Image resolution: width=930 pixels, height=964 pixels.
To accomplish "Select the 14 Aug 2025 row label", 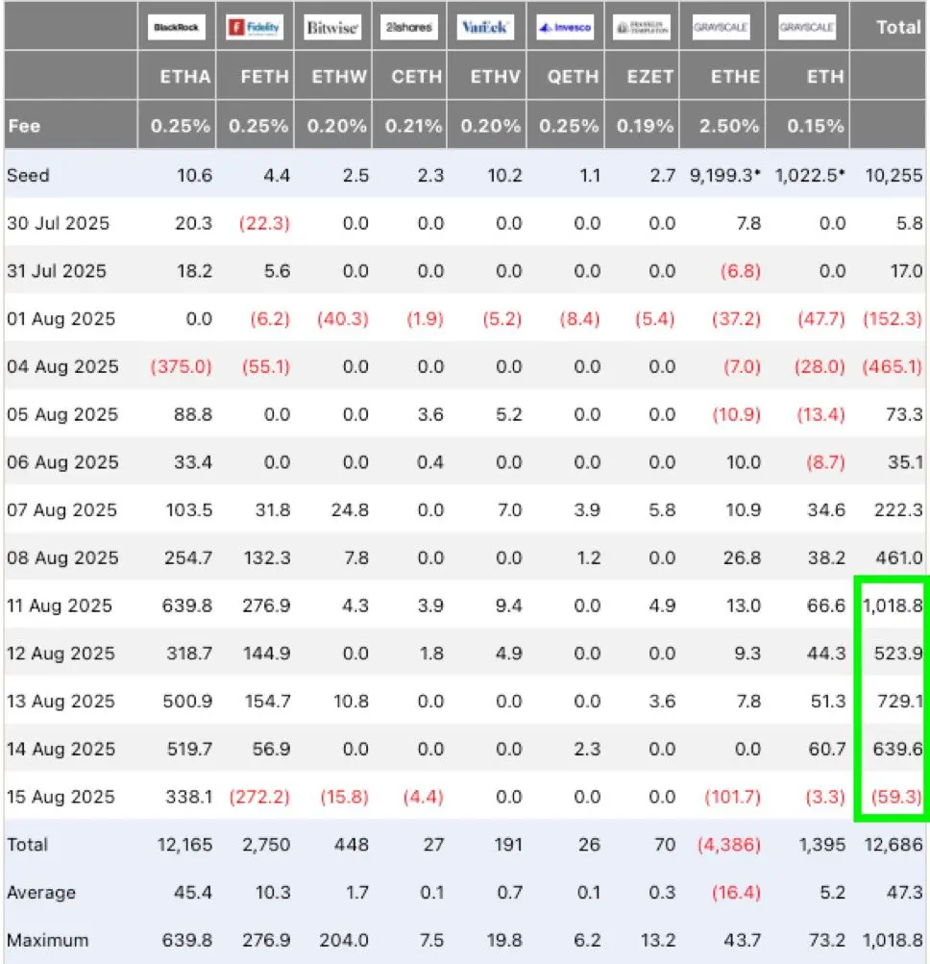I will click(x=61, y=749).
